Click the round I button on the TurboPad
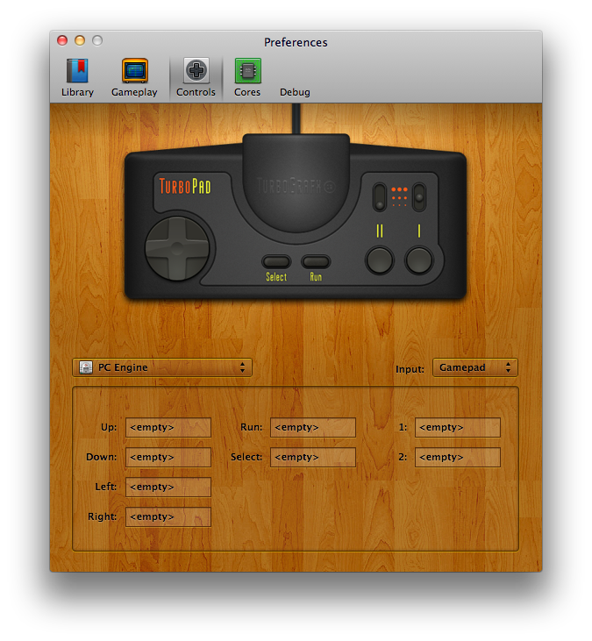 coord(418,260)
